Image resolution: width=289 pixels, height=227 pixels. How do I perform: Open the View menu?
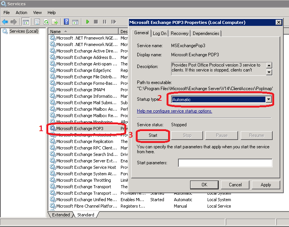37,13
